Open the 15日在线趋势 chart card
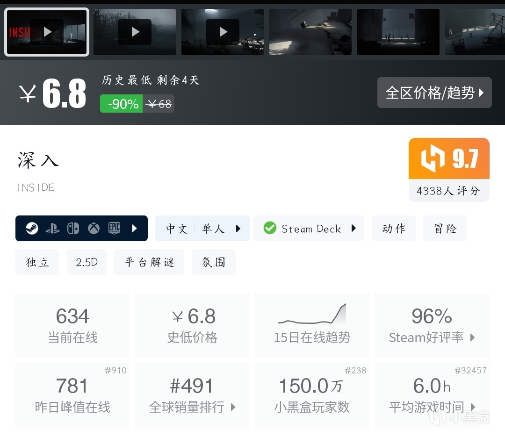This screenshot has width=505, height=437. coord(312,325)
